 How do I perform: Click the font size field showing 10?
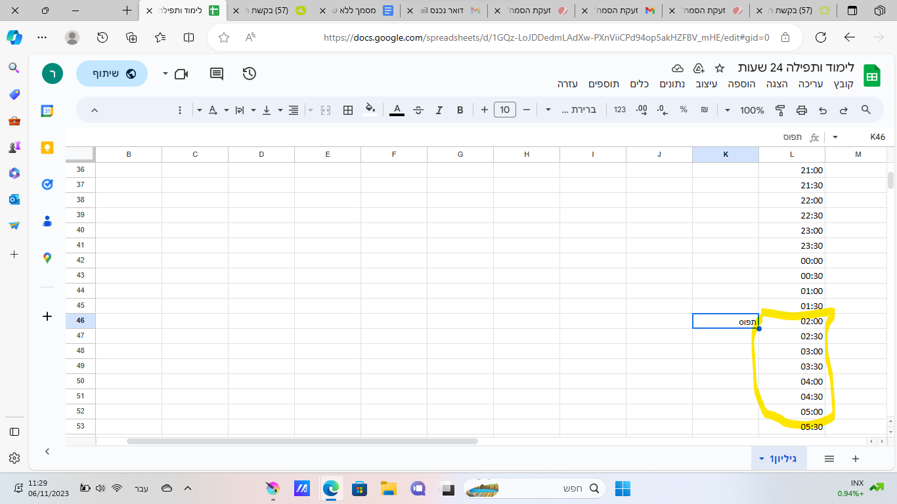coord(505,110)
